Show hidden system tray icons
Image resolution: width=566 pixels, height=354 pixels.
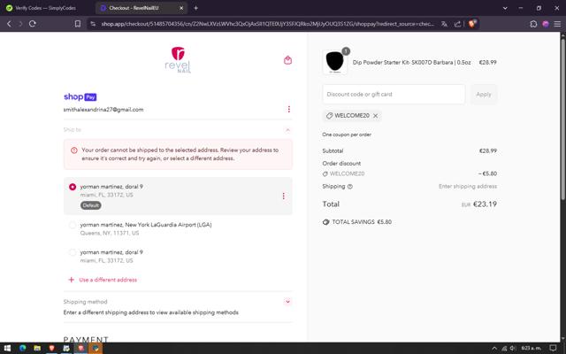(494, 348)
